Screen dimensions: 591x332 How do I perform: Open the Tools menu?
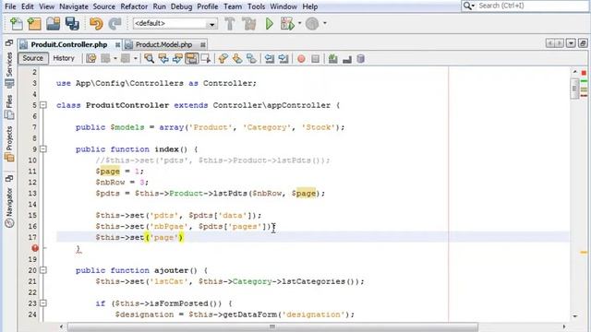pos(257,6)
